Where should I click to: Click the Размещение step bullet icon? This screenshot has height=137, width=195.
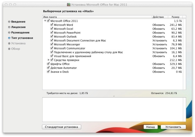(x=9, y=33)
